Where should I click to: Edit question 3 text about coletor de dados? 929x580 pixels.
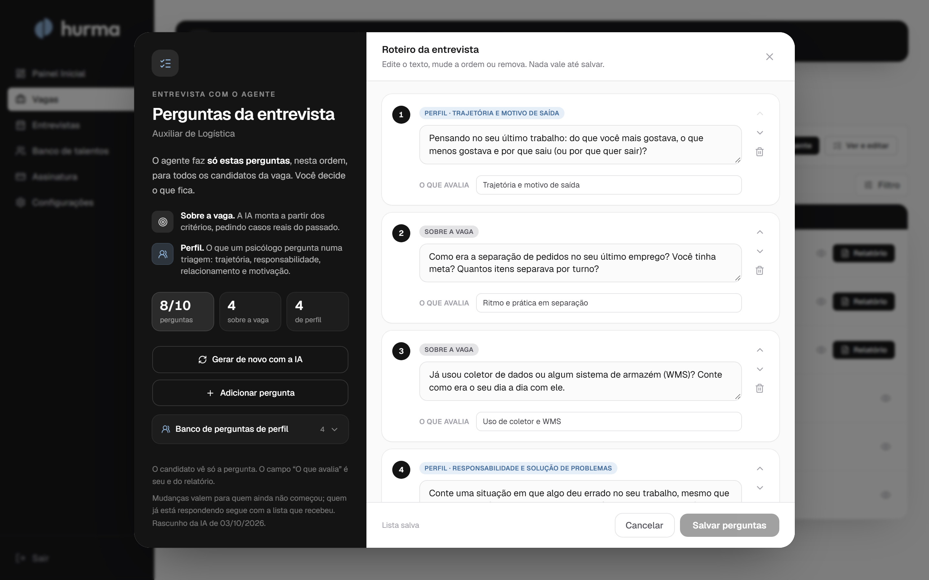click(580, 381)
